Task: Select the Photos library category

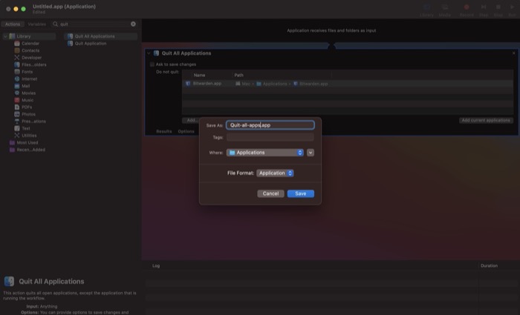Action: point(25,114)
